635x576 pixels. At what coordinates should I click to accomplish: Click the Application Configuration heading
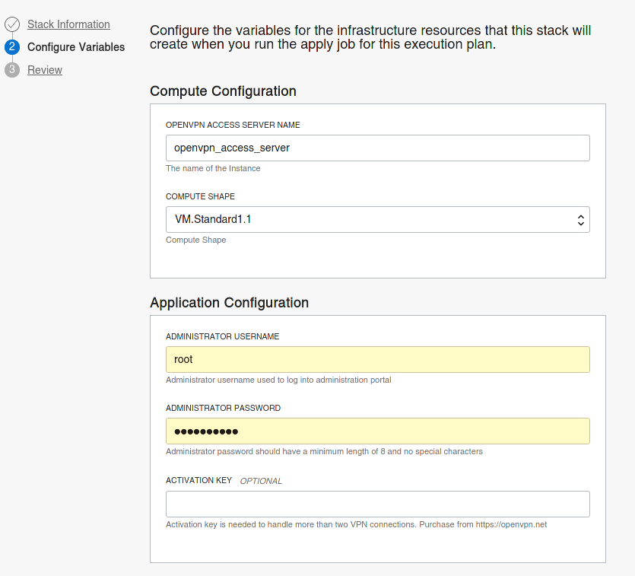click(x=229, y=303)
